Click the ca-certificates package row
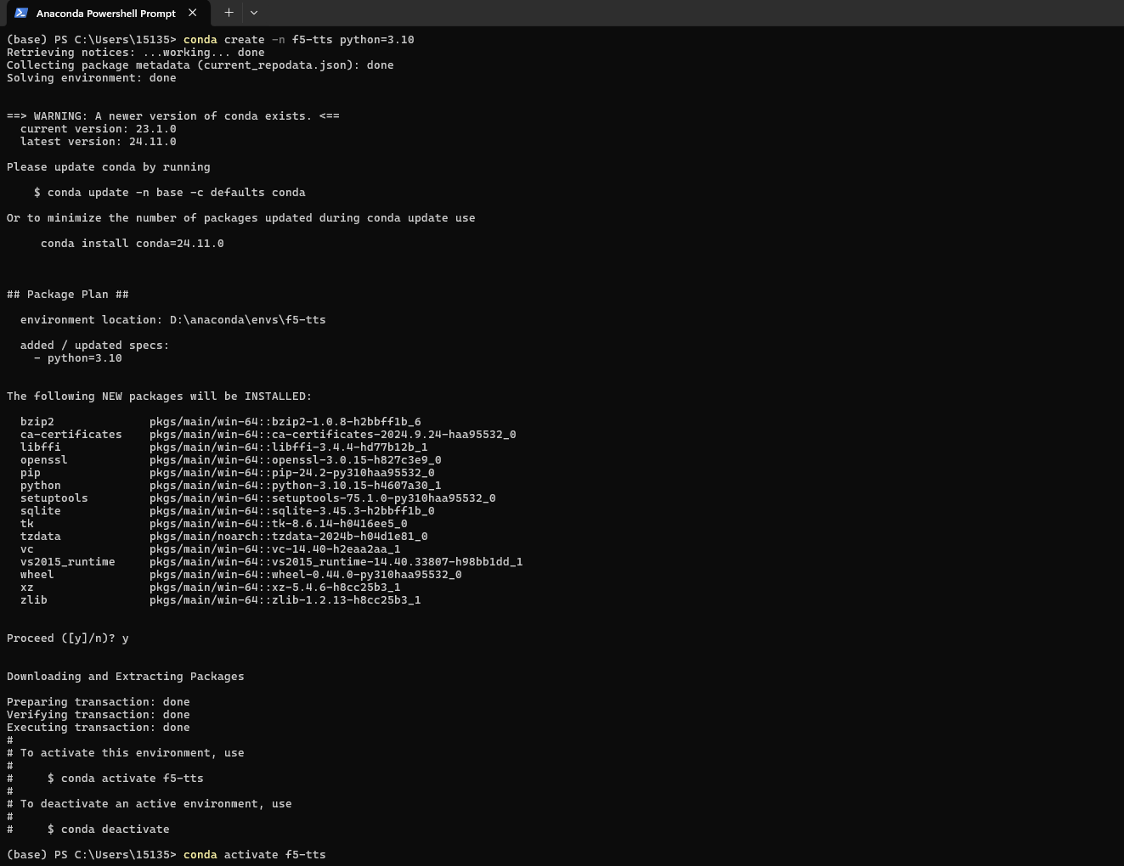This screenshot has height=866, width=1124. (x=268, y=435)
